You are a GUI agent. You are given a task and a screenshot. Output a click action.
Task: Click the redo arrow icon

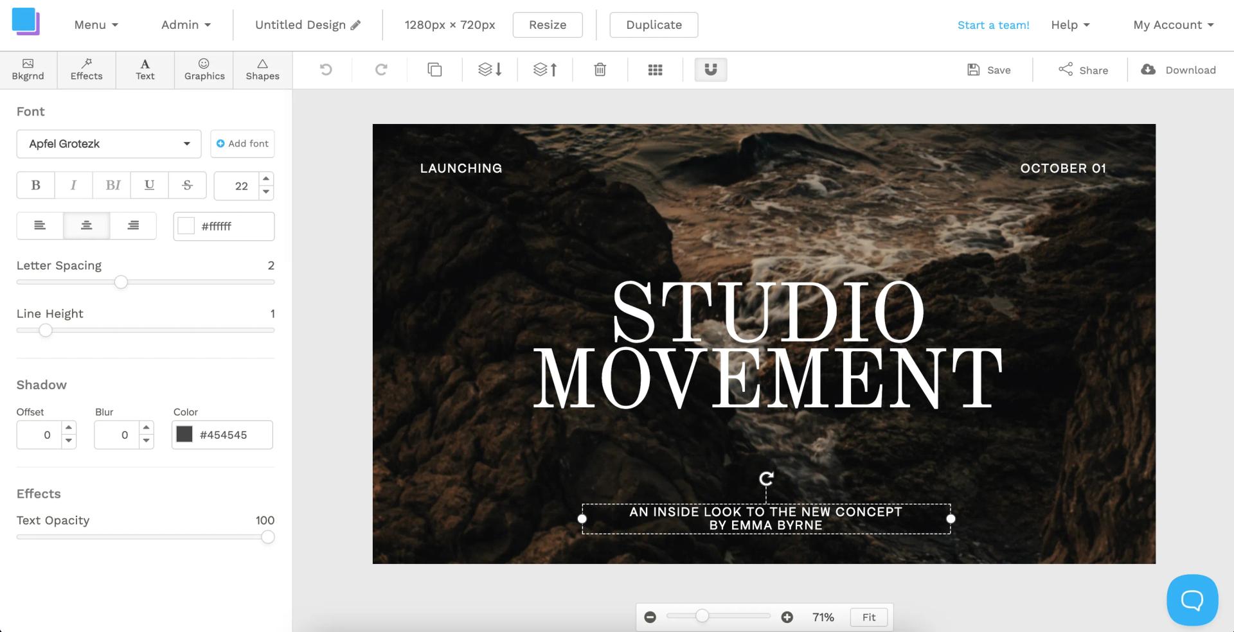click(x=381, y=69)
